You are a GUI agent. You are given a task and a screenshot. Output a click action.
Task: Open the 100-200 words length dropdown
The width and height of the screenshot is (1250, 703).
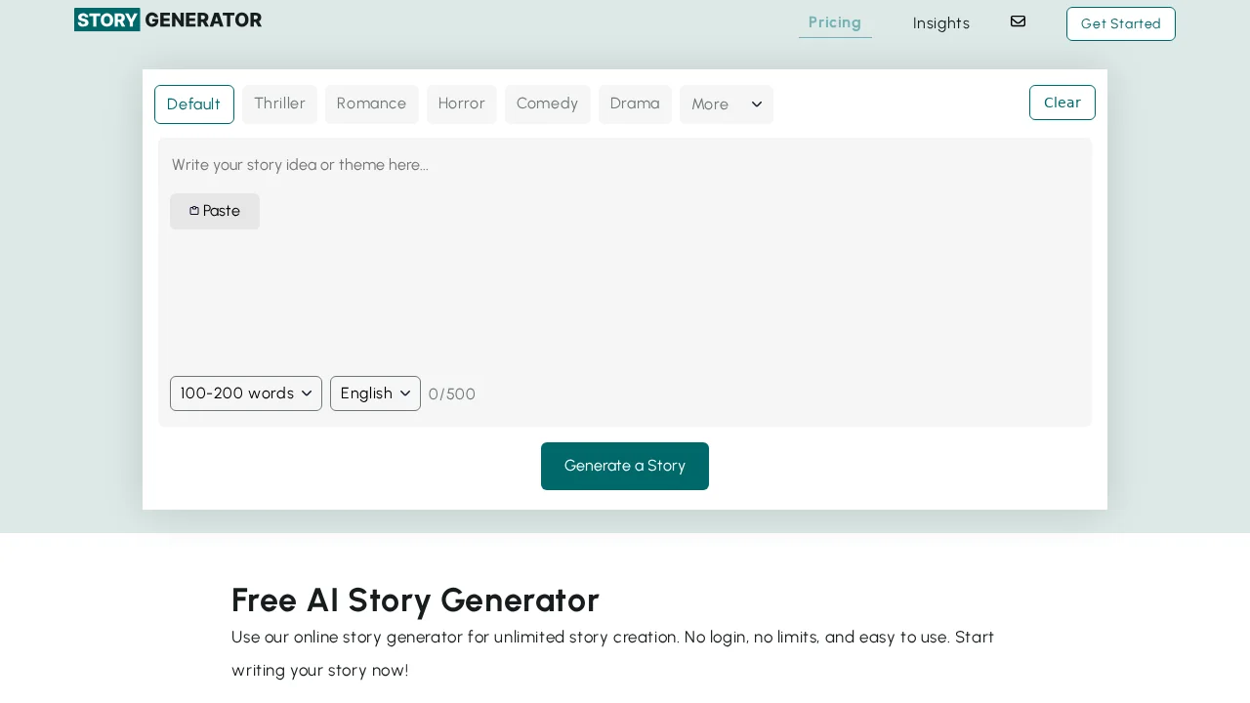245,393
